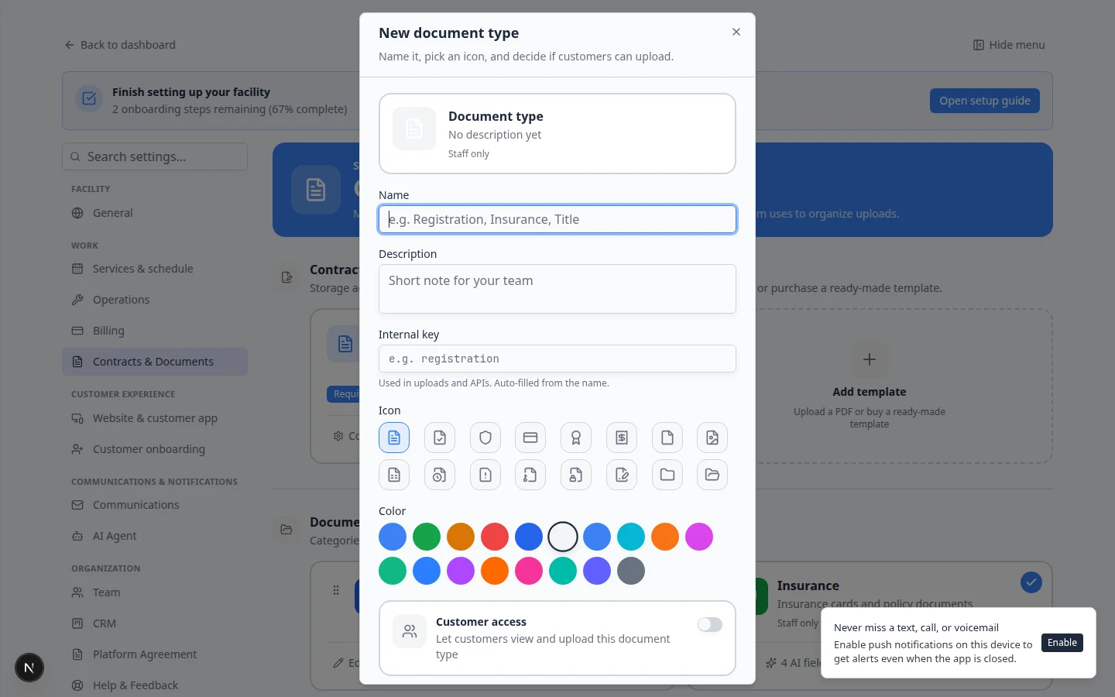This screenshot has width=1115, height=697.
Task: Pick the green color swatch
Action: tap(427, 537)
